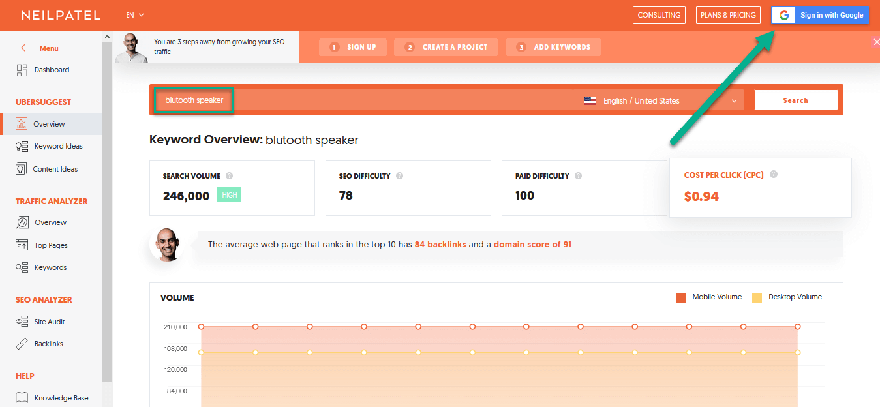
Task: Click the SEO ANALYZER section heading
Action: pos(44,300)
